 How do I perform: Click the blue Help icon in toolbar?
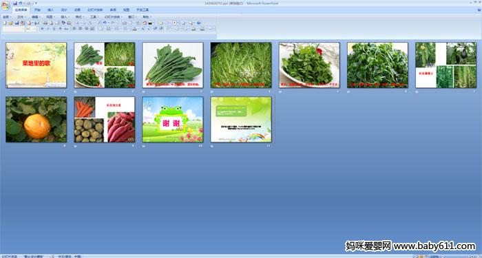point(198,23)
